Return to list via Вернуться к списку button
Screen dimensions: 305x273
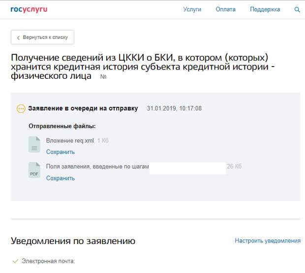[43, 37]
